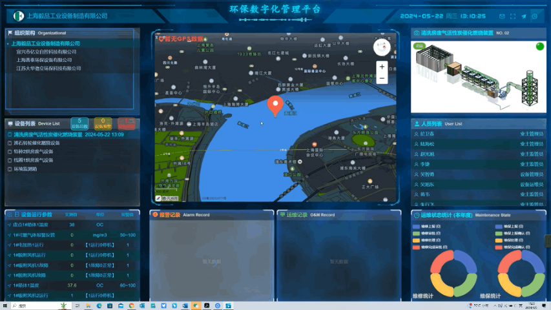Toggle fullscreen mode icon in header

click(x=512, y=16)
